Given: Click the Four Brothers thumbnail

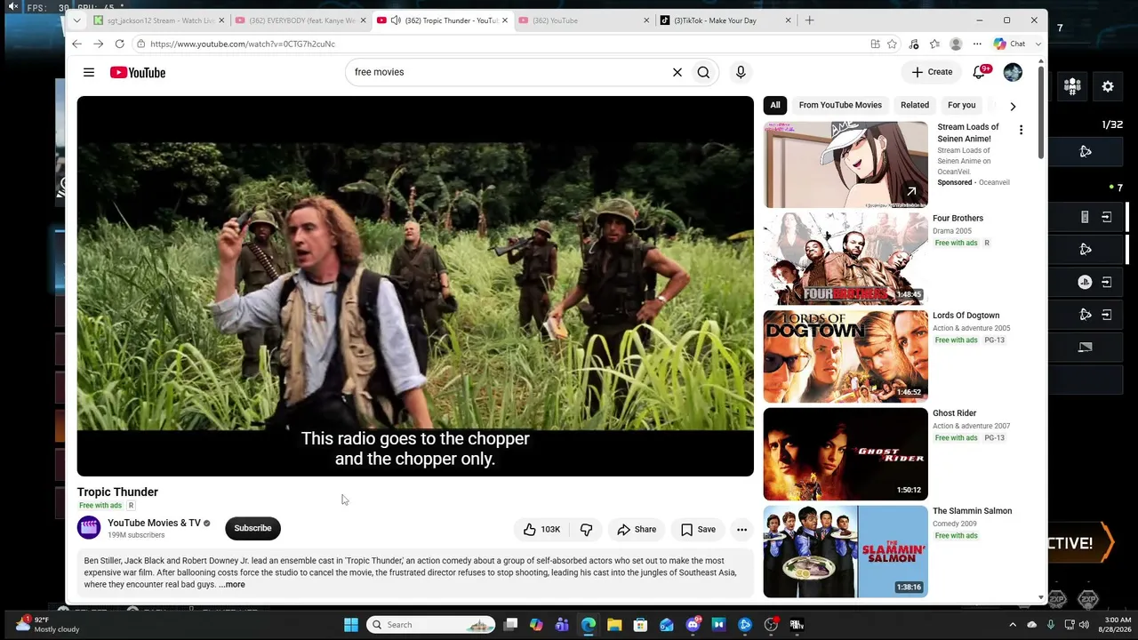Looking at the screenshot, I should (x=845, y=259).
